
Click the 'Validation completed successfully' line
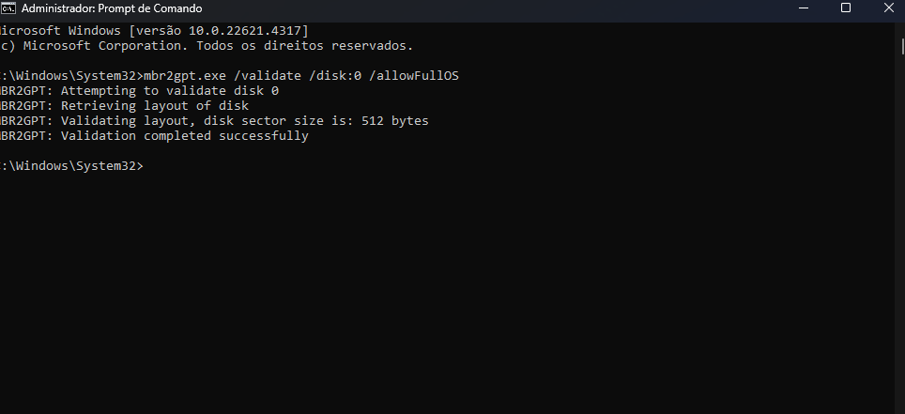(x=185, y=136)
